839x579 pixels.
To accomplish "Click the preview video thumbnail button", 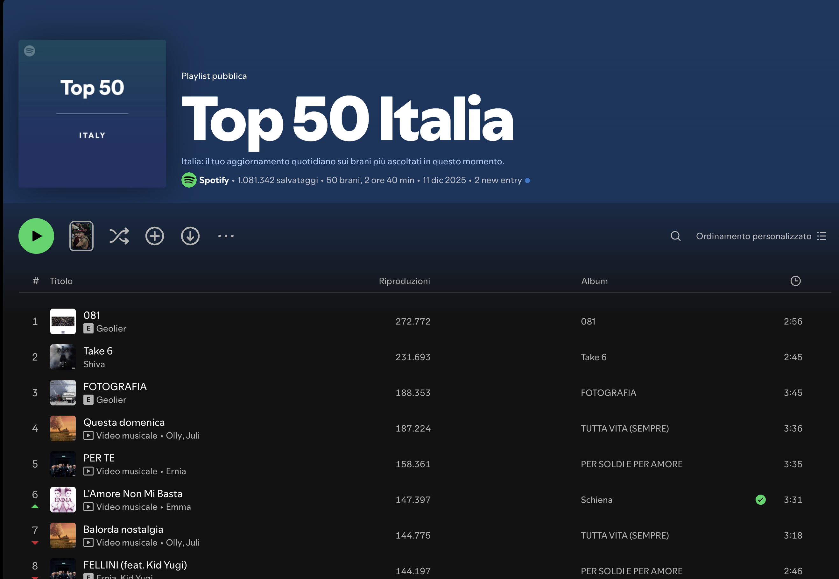I will 81,236.
